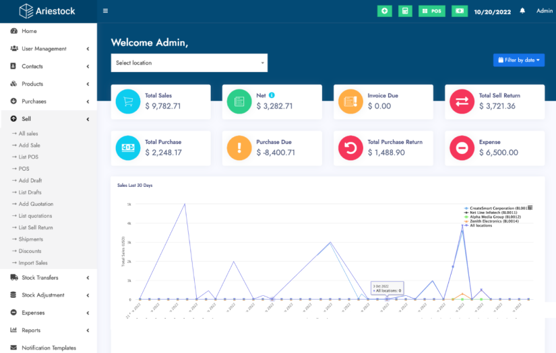Image resolution: width=556 pixels, height=353 pixels.
Task: Open the Home sidebar item
Action: (29, 31)
